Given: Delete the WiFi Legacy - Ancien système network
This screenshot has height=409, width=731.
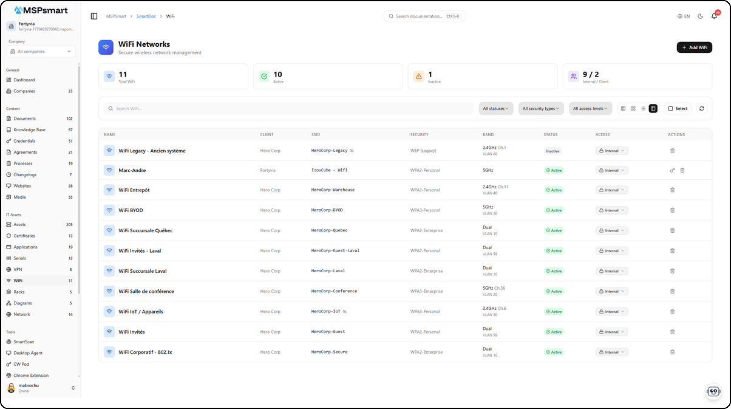Looking at the screenshot, I should point(672,150).
